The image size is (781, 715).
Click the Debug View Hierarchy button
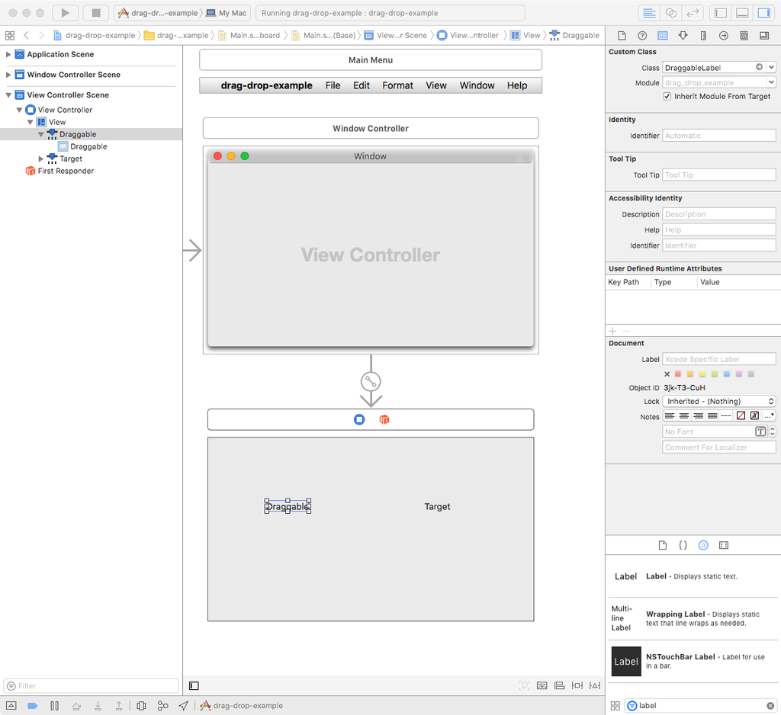tap(141, 706)
